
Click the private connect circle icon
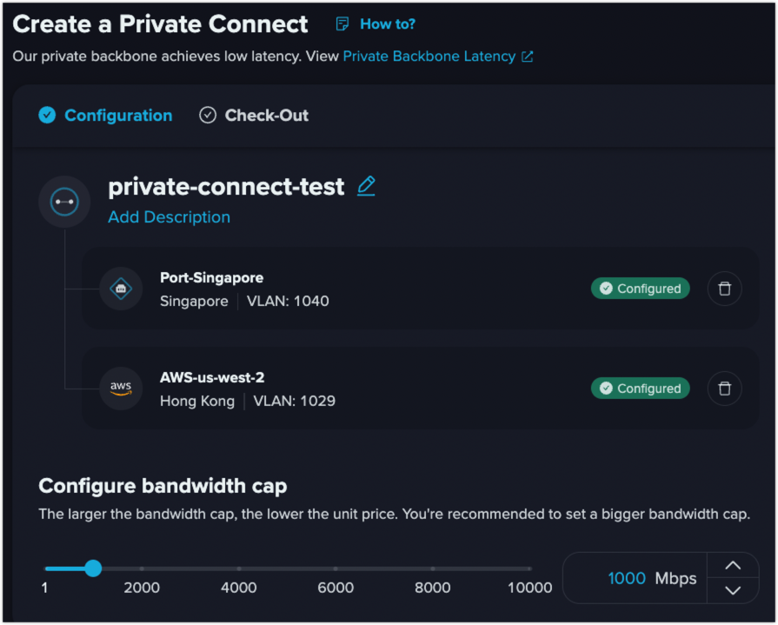[64, 202]
